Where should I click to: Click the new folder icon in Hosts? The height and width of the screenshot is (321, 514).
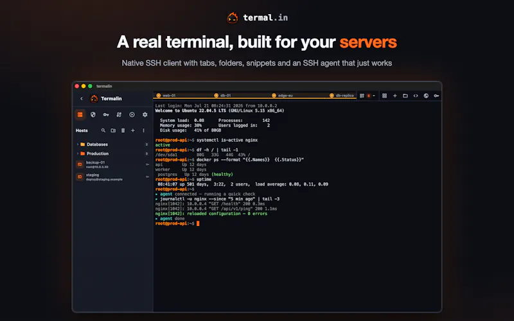(x=113, y=130)
